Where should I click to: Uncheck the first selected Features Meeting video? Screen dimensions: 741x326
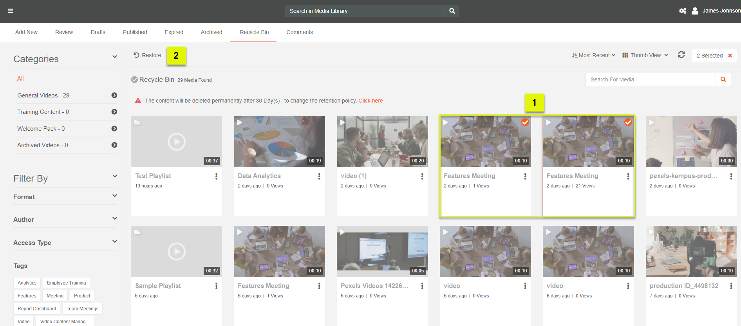click(x=525, y=122)
